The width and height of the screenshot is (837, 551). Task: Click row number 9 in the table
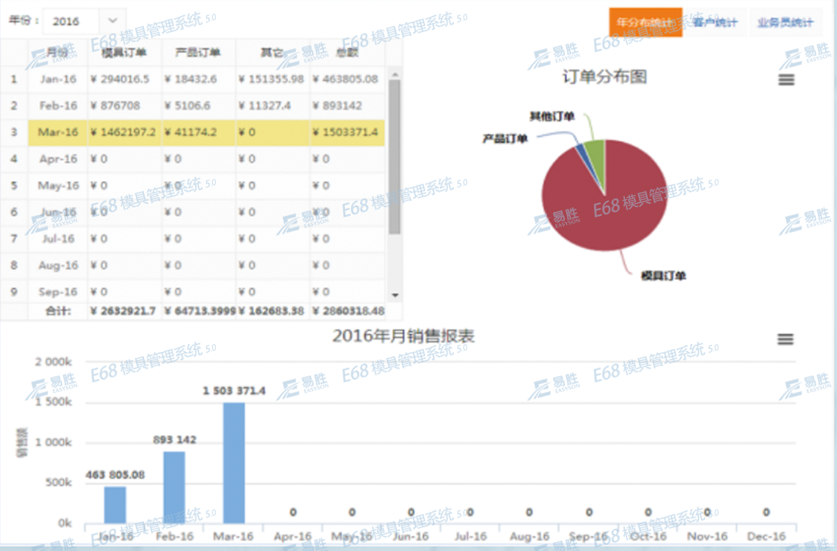14,292
